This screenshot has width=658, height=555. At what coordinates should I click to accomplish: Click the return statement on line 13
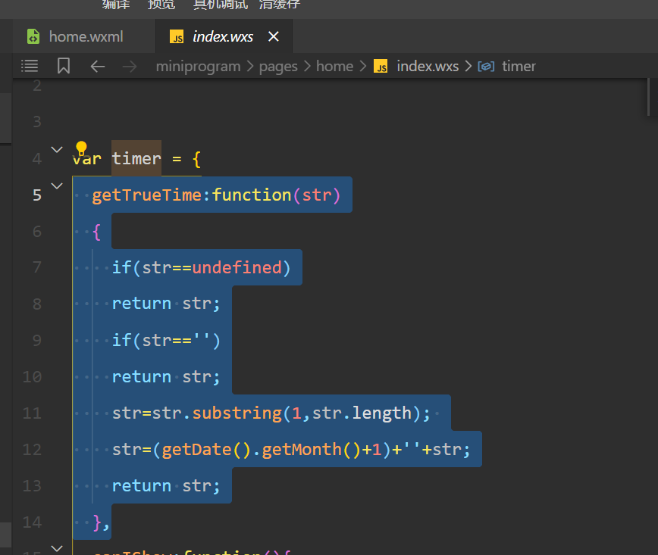[166, 486]
